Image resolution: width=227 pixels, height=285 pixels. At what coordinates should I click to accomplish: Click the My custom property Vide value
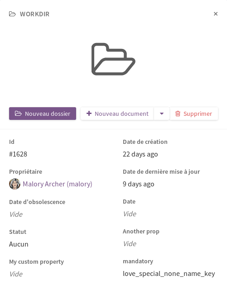16,274
